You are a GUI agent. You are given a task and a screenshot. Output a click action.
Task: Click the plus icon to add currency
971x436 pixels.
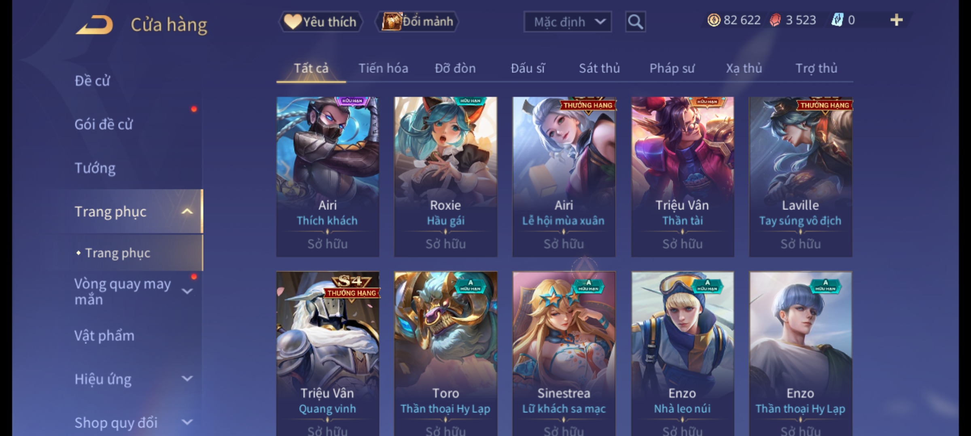coord(897,20)
